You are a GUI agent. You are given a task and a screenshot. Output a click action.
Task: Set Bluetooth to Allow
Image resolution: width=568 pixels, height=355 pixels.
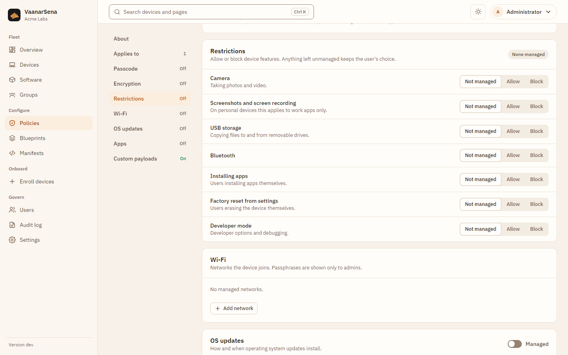pos(513,155)
